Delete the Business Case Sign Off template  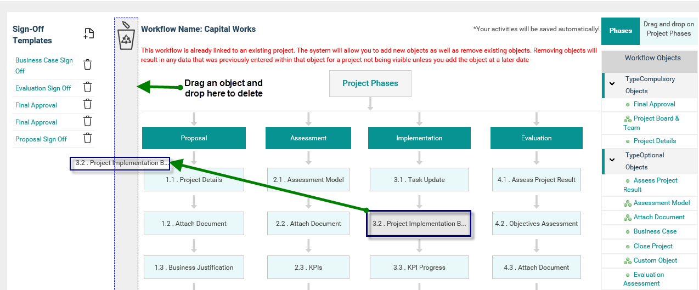point(88,65)
